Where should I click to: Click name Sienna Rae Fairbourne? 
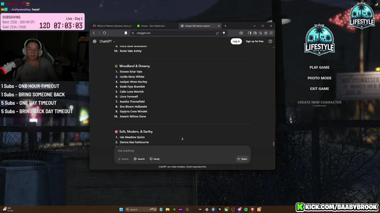coord(134,142)
